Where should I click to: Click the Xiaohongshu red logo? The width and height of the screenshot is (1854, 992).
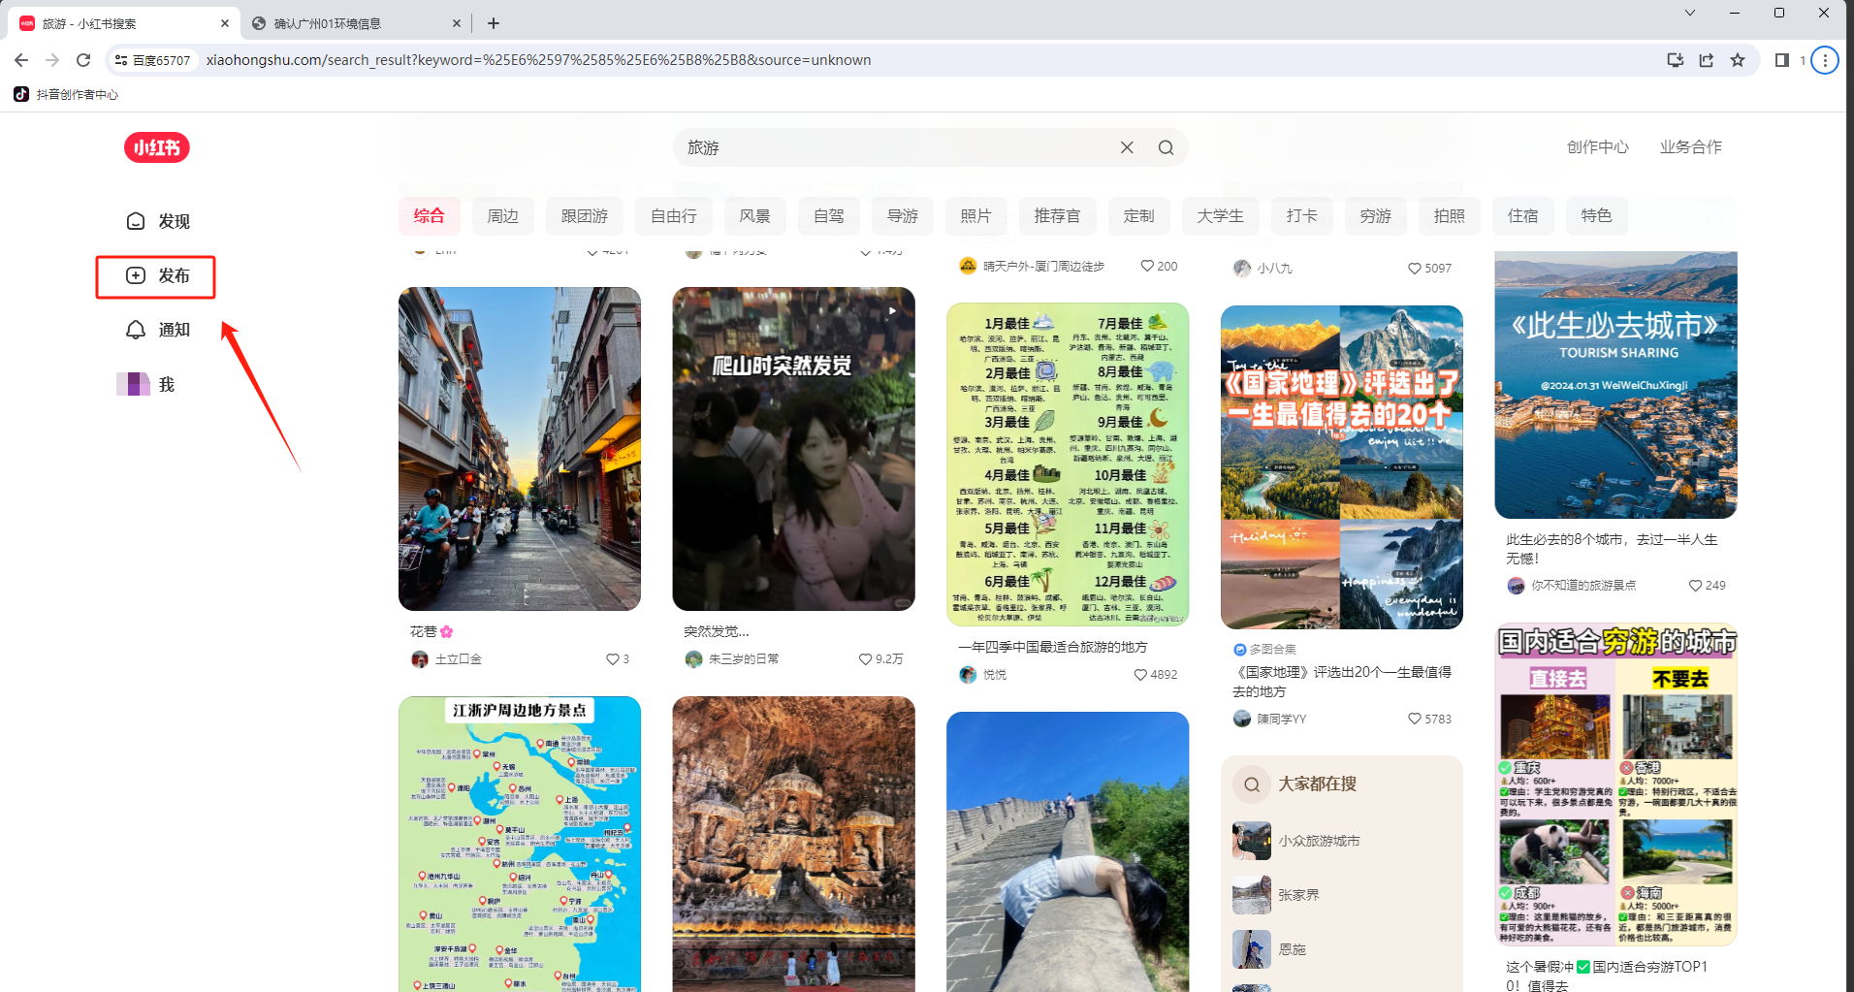click(156, 147)
